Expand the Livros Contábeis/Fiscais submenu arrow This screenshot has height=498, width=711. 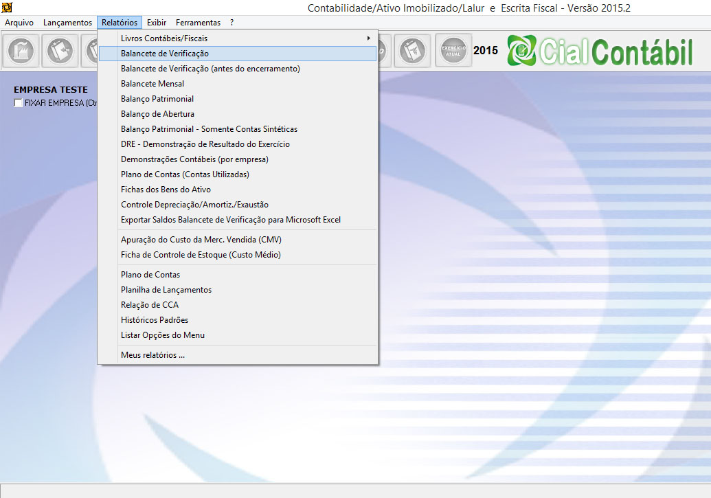click(x=369, y=38)
